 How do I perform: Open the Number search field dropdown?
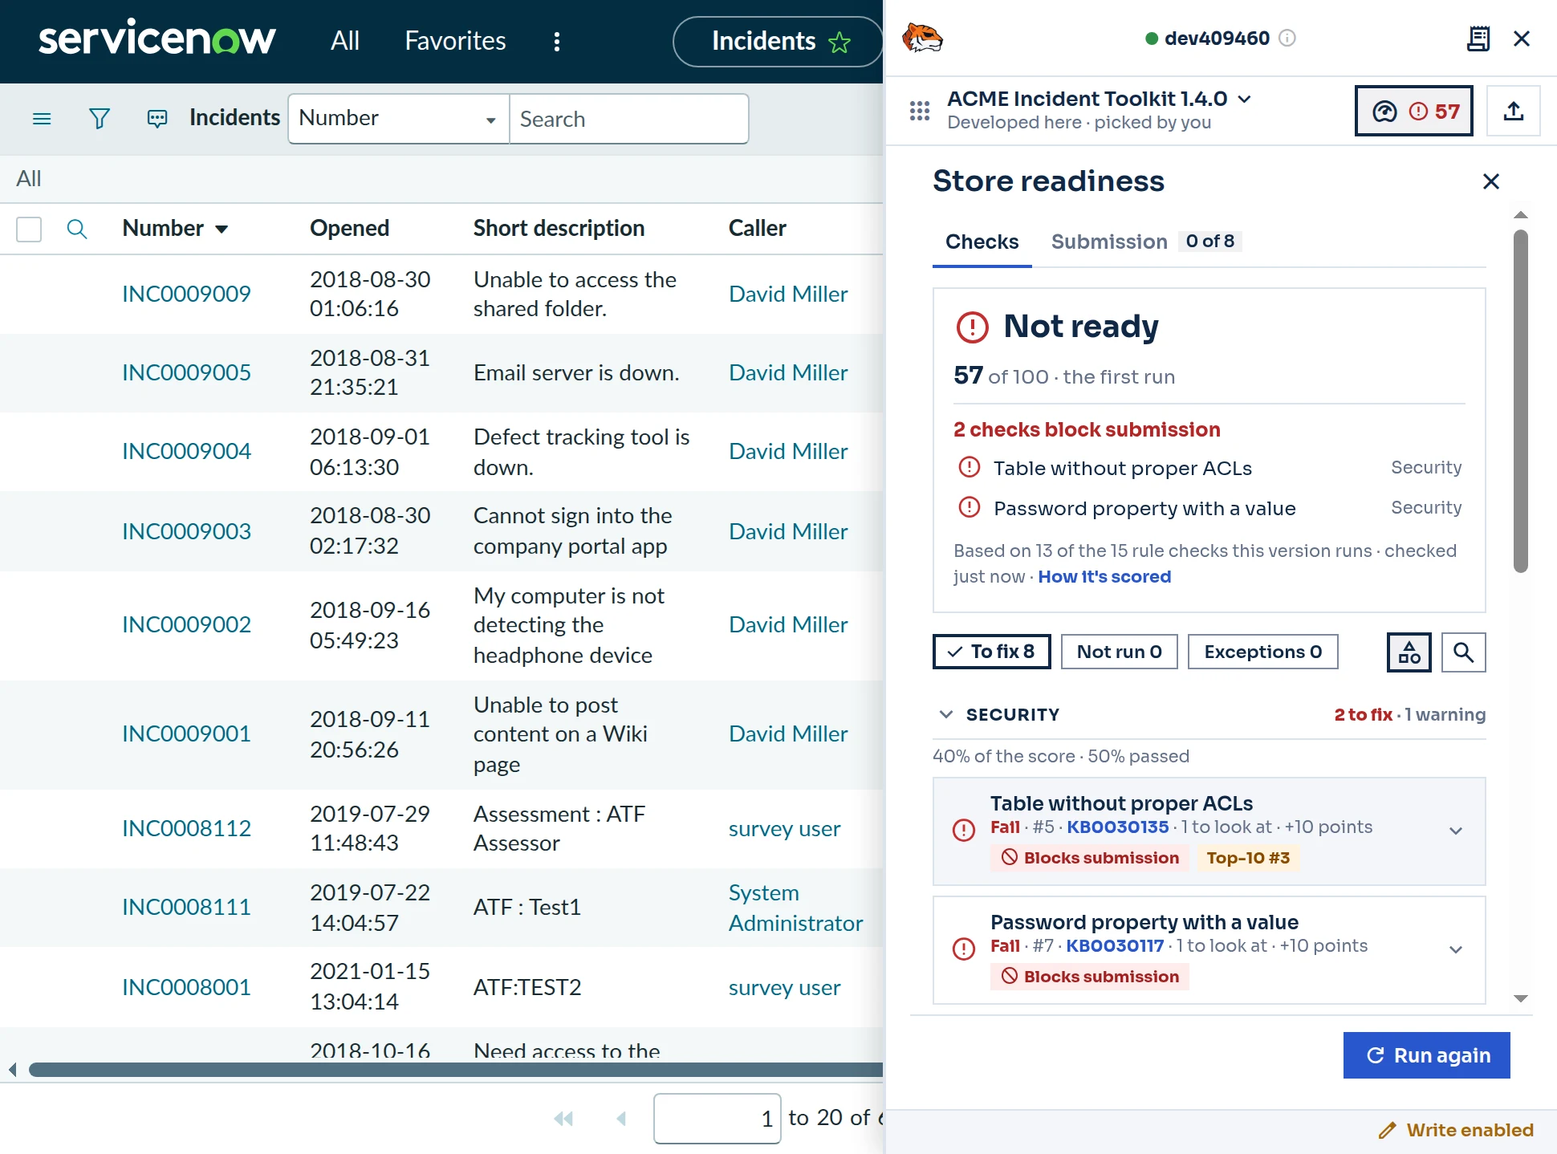tap(399, 119)
